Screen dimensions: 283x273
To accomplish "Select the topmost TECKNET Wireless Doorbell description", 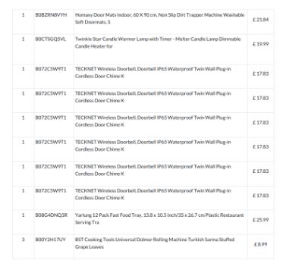I will tap(153, 73).
